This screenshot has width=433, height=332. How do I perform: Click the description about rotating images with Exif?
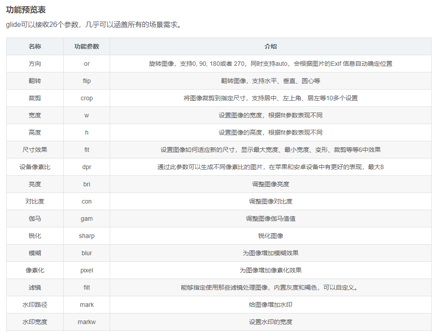[271, 64]
